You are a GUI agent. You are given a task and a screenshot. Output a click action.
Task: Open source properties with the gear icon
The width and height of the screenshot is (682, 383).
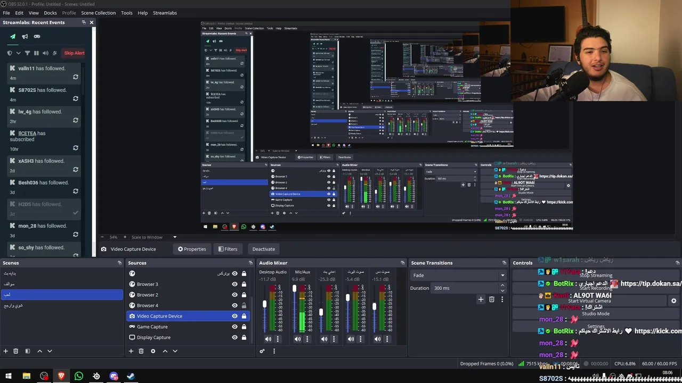[153, 351]
